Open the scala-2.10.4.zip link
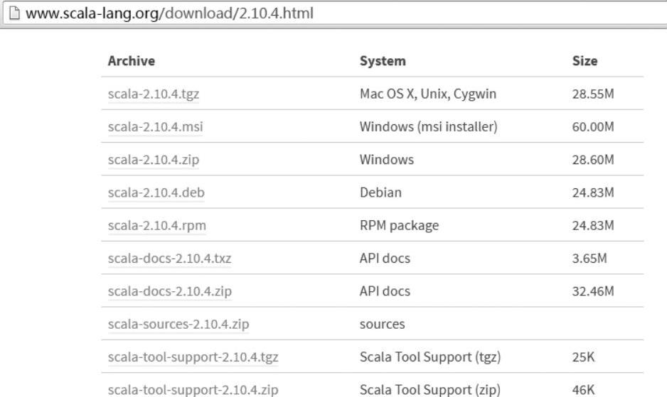 pos(154,160)
